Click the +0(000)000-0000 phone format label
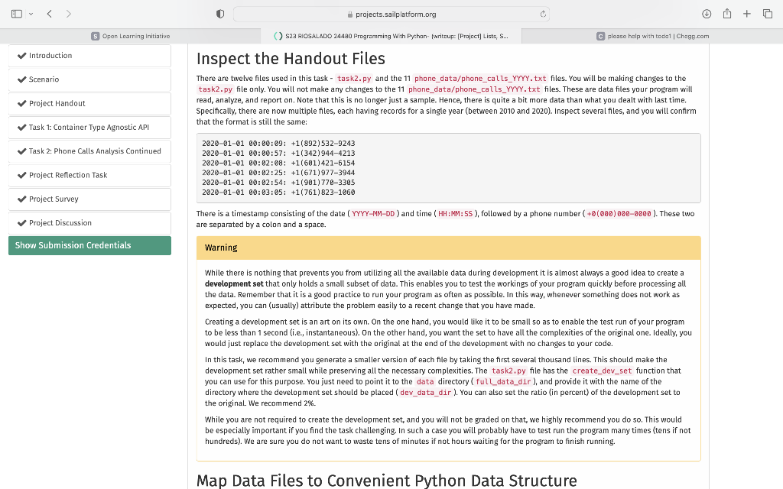 619,214
